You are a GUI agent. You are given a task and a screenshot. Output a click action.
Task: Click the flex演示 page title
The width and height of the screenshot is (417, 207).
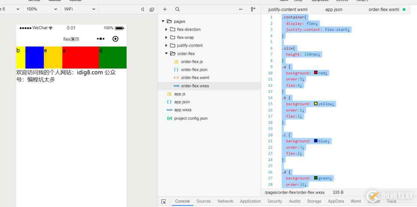point(71,39)
